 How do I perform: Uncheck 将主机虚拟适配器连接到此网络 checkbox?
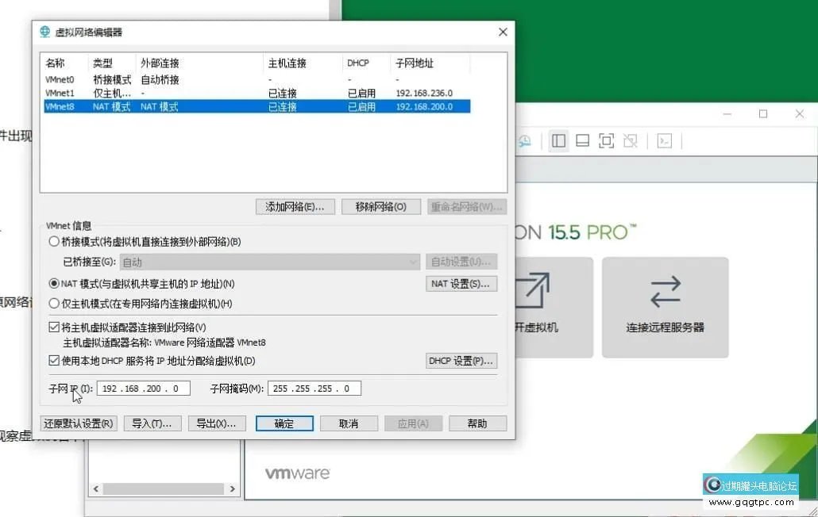pos(54,327)
